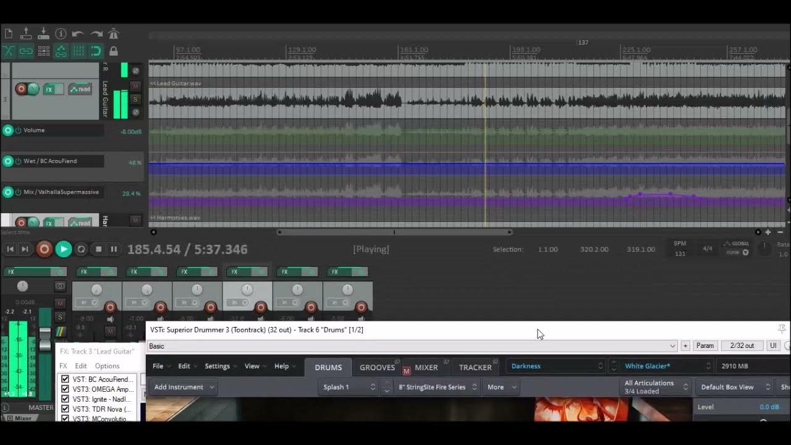Toggle arm on Volume envelope lane
This screenshot has width=791, height=445.
8,130
